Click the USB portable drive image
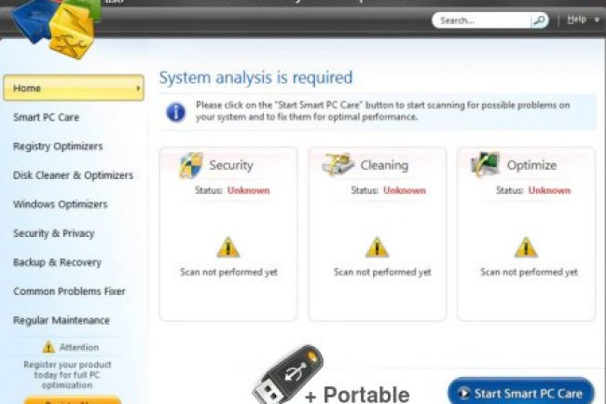 tap(288, 374)
